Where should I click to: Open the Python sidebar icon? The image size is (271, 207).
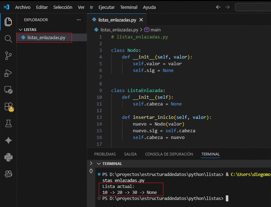8,157
